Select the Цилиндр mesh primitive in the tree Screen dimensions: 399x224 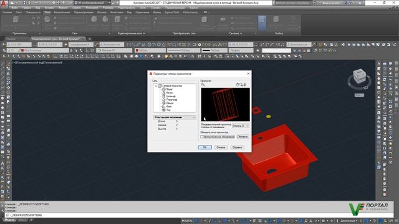pos(171,96)
